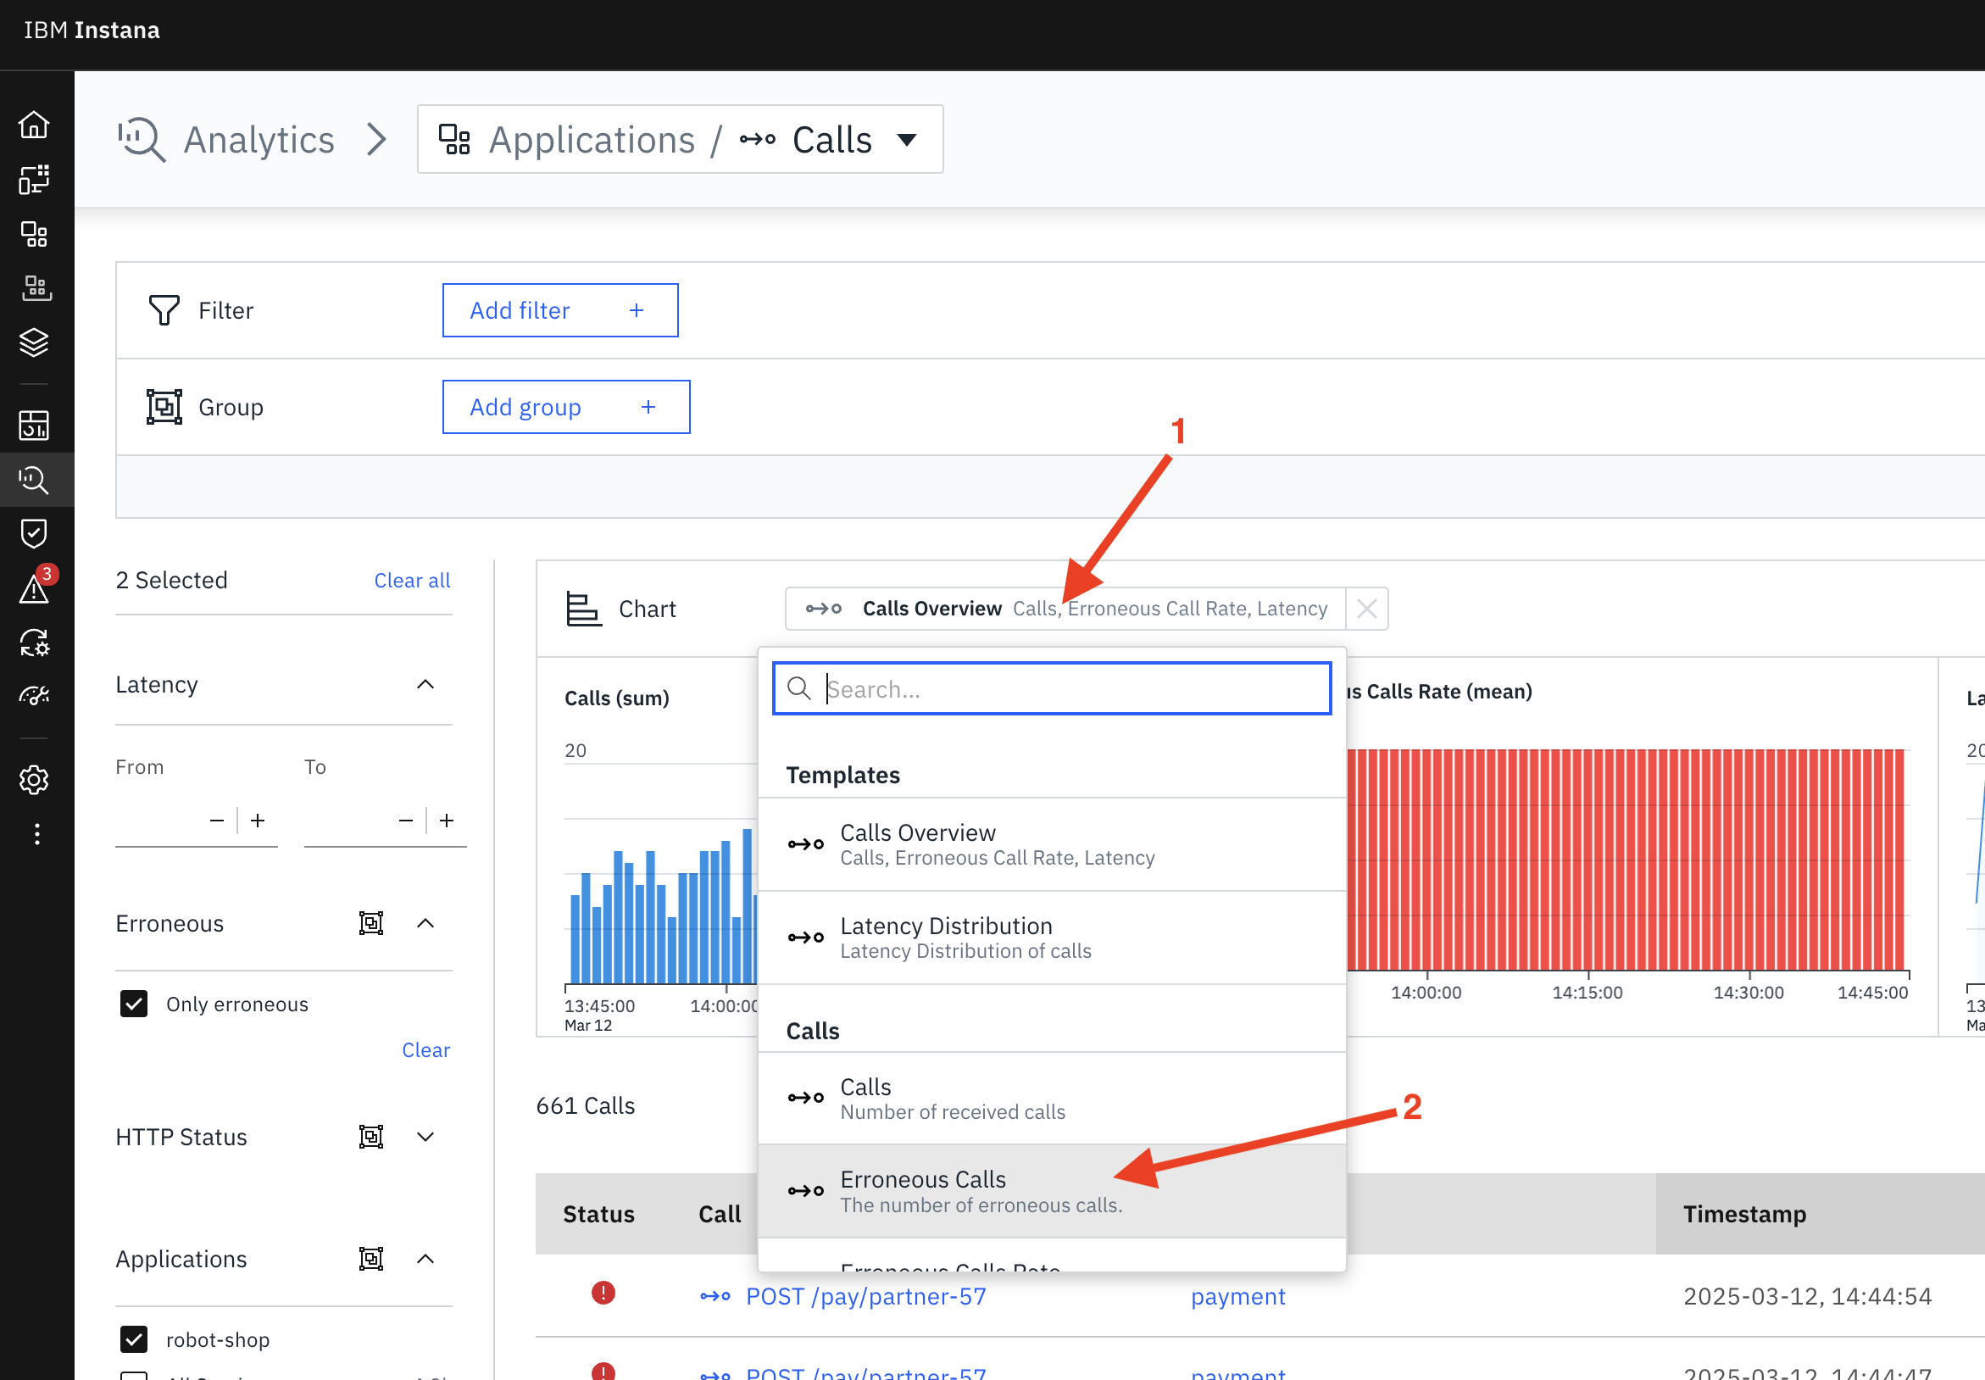Uncheck the Only erroneous checkbox
This screenshot has height=1380, width=1985.
(x=134, y=1004)
